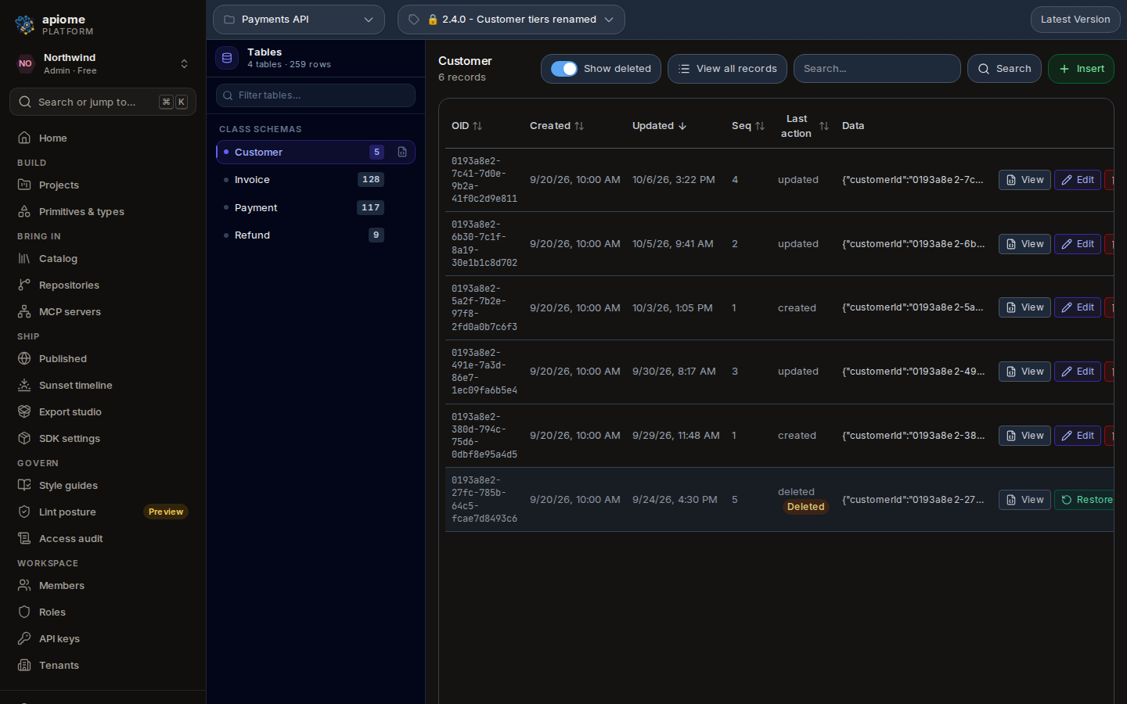Image resolution: width=1127 pixels, height=704 pixels.
Task: Toggle the Show deleted switch
Action: 564,69
